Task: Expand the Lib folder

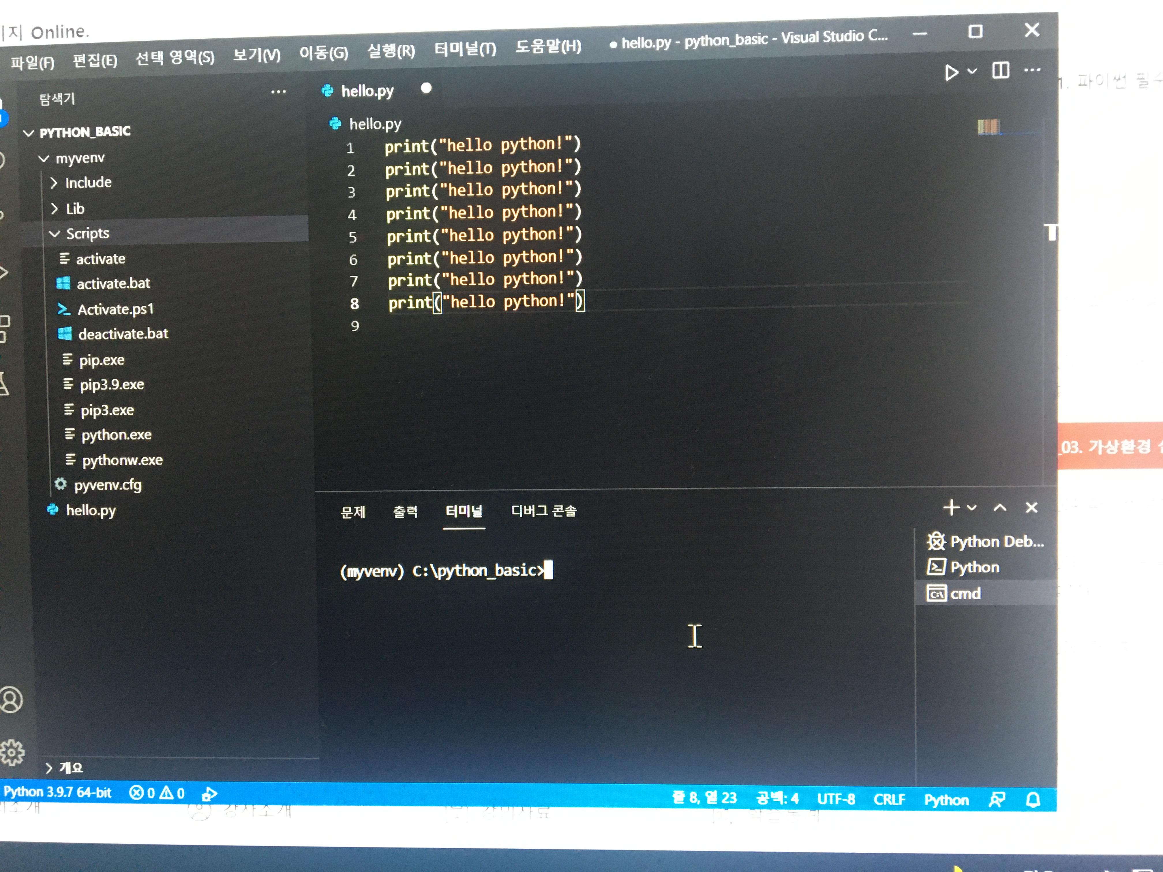Action: pos(75,209)
